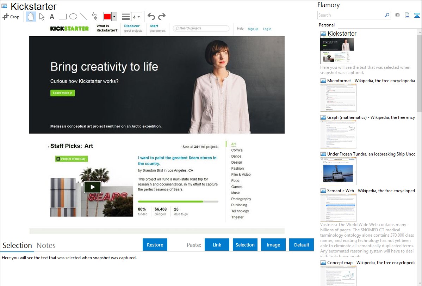Click scroll-up arrow of snapshot list

[x=420, y=32]
